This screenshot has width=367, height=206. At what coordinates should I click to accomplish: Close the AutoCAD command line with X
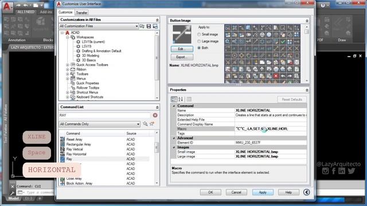coord(13,187)
